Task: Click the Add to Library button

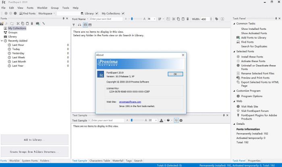Action: pos(35,140)
